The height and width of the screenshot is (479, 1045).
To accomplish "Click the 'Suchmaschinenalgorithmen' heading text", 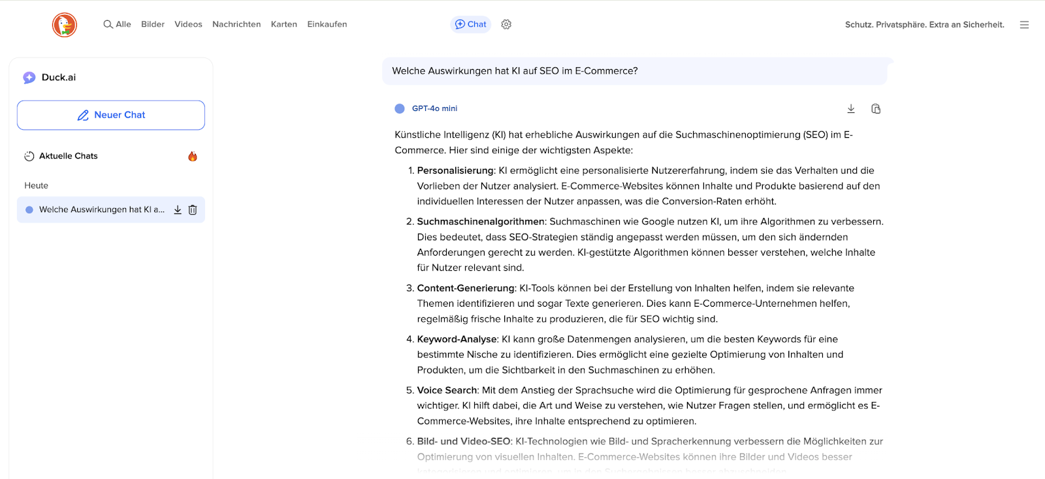I will (x=481, y=222).
